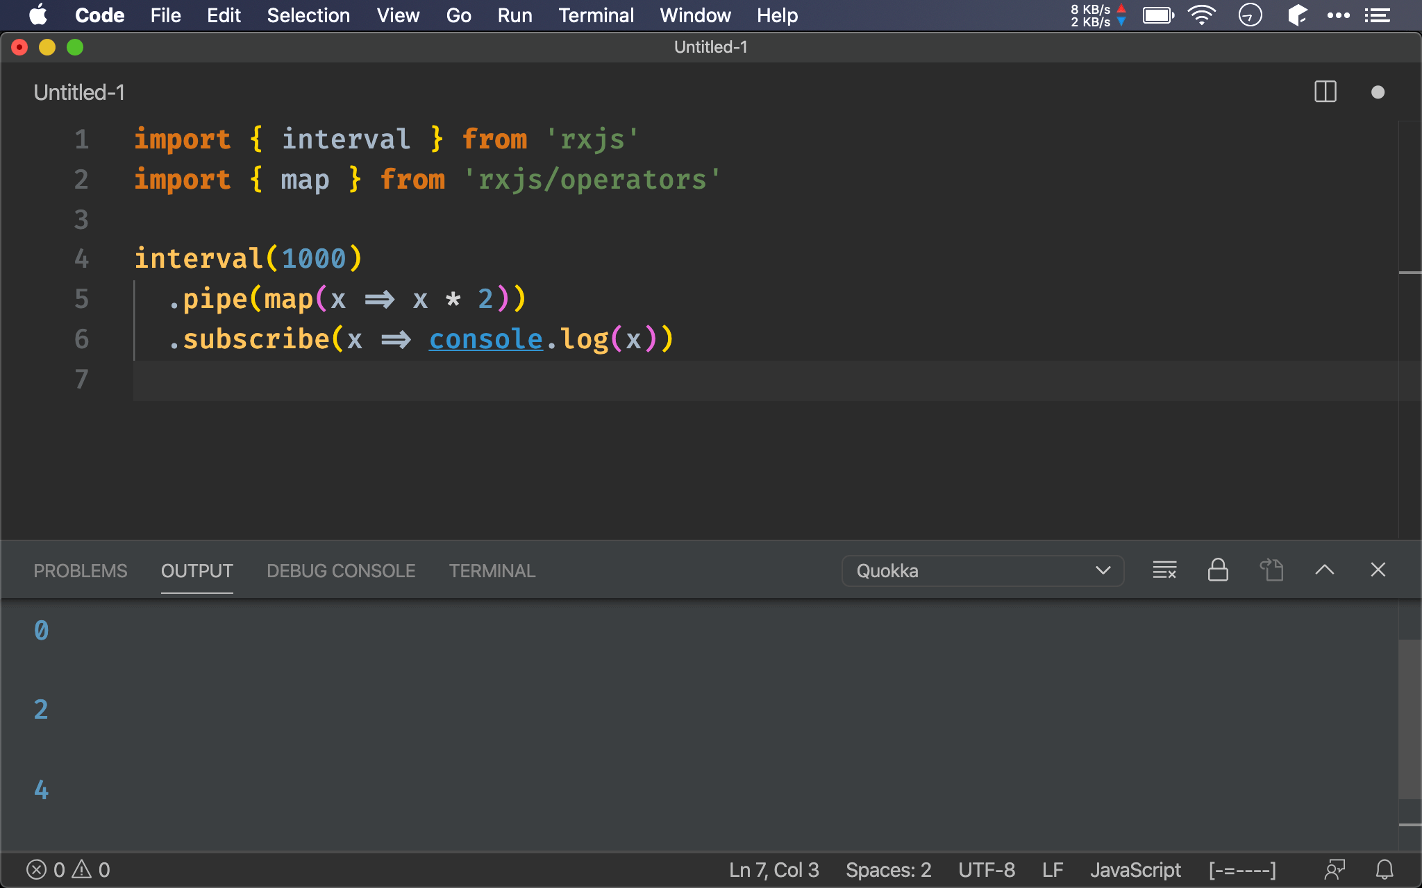The width and height of the screenshot is (1422, 888).
Task: Check the battery status icon
Action: tap(1158, 15)
